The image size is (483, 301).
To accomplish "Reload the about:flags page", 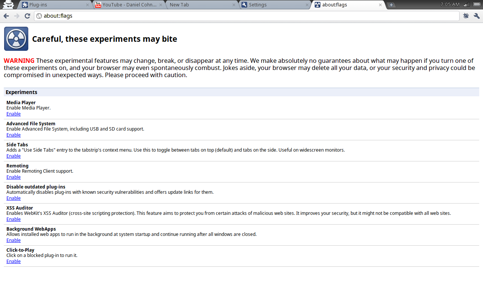I will pos(27,16).
